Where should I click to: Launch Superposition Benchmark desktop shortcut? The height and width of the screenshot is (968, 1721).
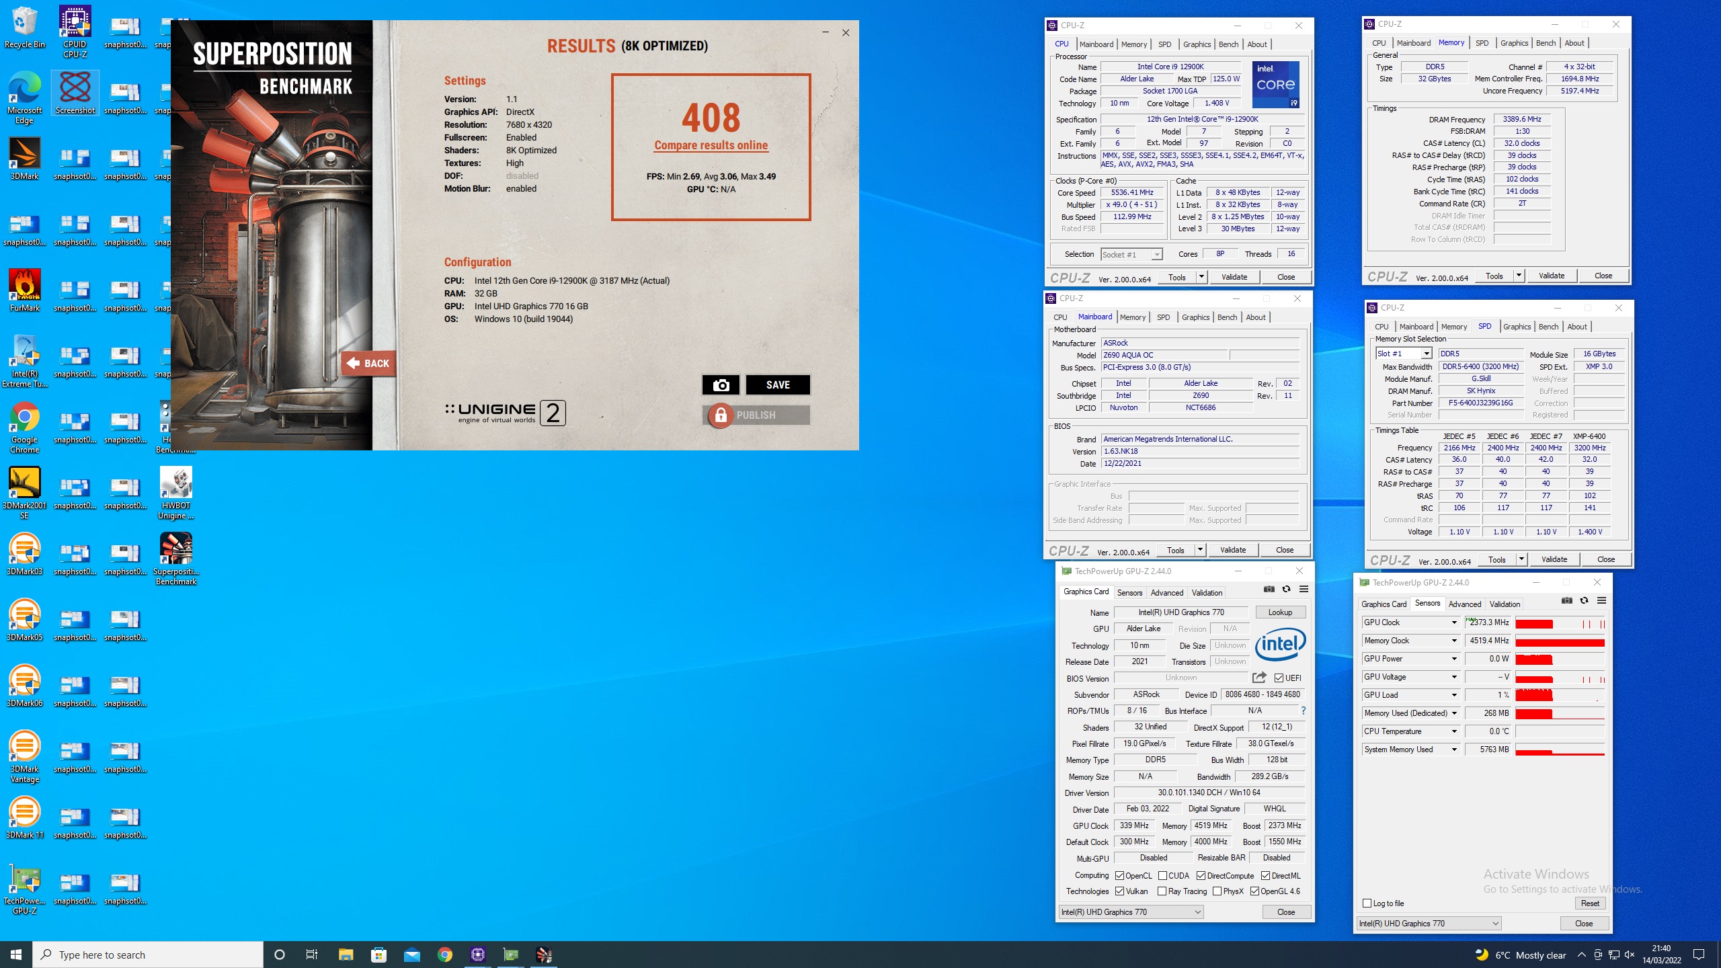click(x=176, y=559)
